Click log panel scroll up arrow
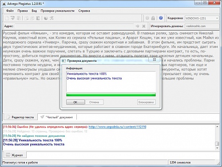This screenshot has height=167, width=222. [217, 127]
